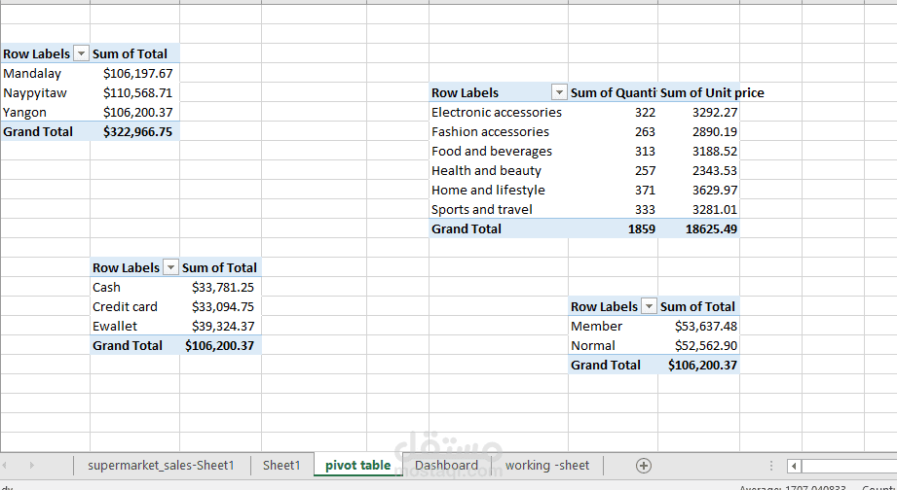Click the tab bar resize handle dots

point(771,466)
